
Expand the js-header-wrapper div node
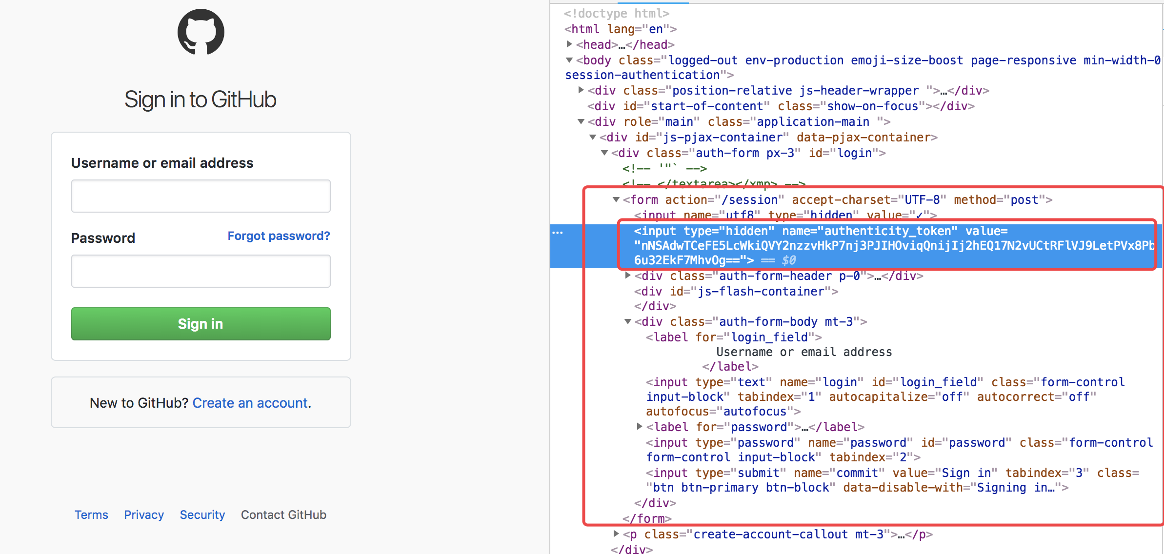coord(581,90)
